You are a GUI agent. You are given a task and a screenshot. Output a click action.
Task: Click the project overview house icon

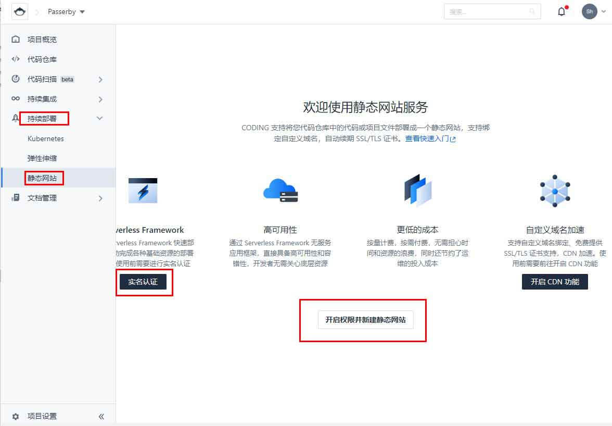(x=16, y=40)
